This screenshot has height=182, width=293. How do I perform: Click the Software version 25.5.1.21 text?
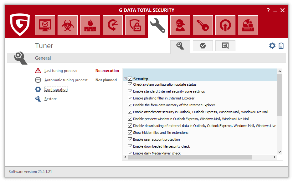point(30,172)
